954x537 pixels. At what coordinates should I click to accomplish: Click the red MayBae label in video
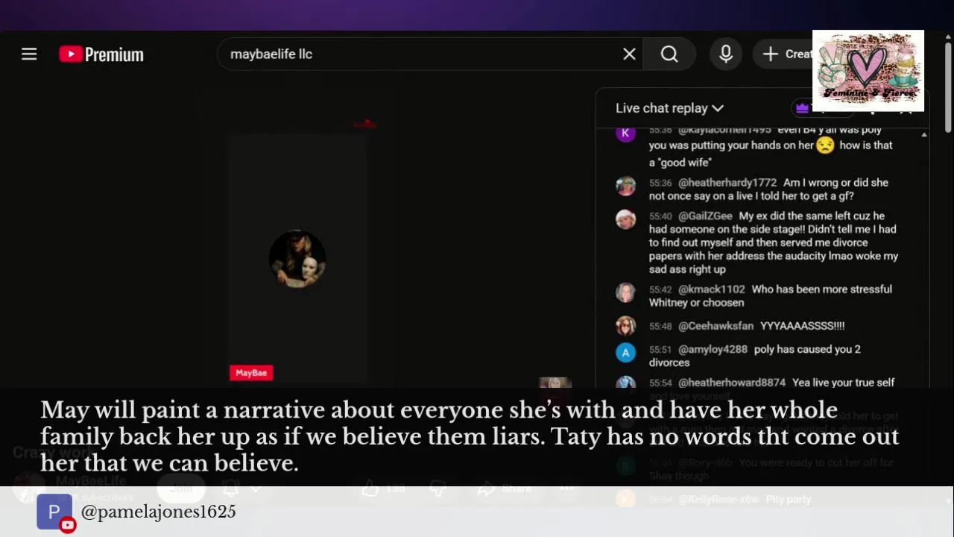pyautogui.click(x=251, y=373)
